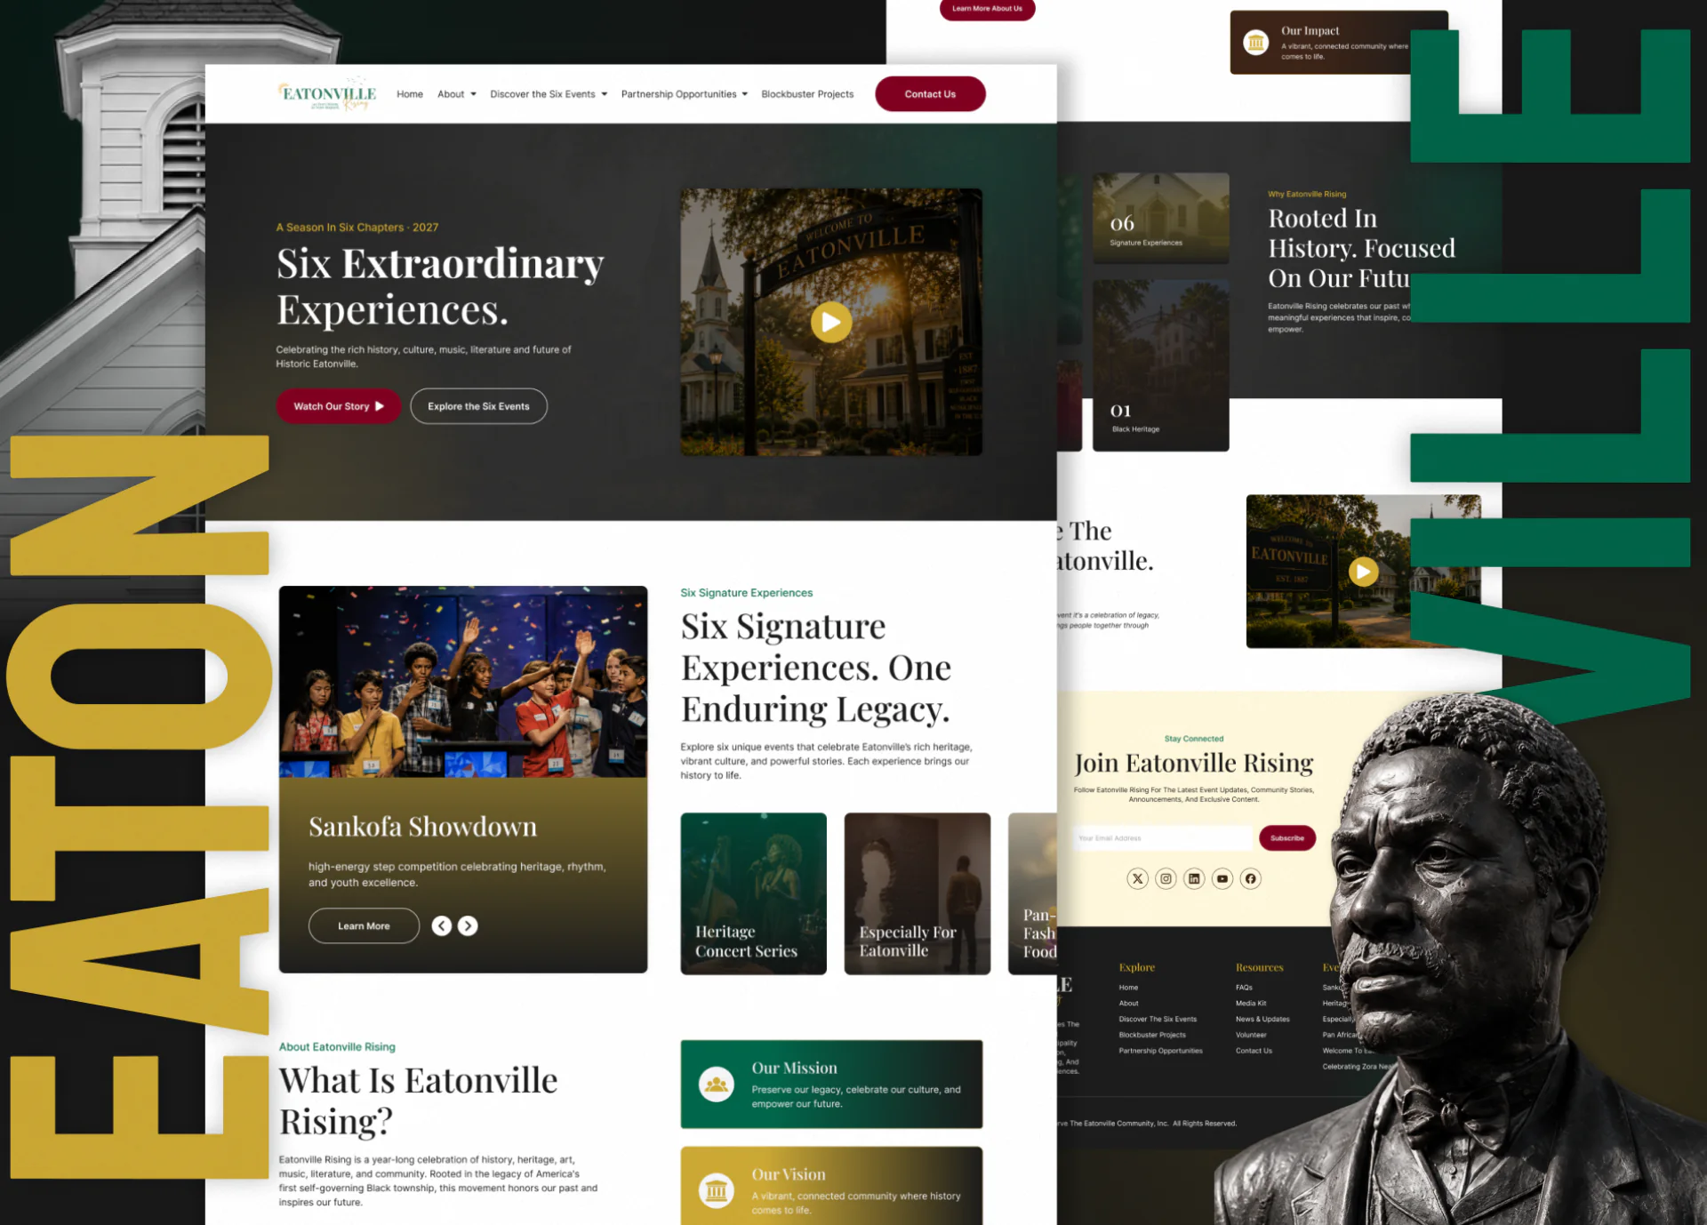The width and height of the screenshot is (1707, 1225).
Task: Open Home under the footer Explore column
Action: coord(1128,988)
